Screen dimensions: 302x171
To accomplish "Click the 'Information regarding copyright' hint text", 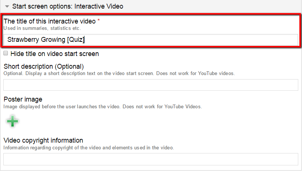I will [x=89, y=148].
